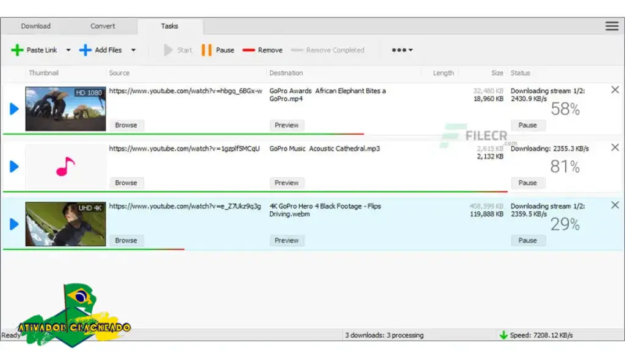This screenshot has height=351, width=625.
Task: Click the Source column header
Action: point(119,73)
